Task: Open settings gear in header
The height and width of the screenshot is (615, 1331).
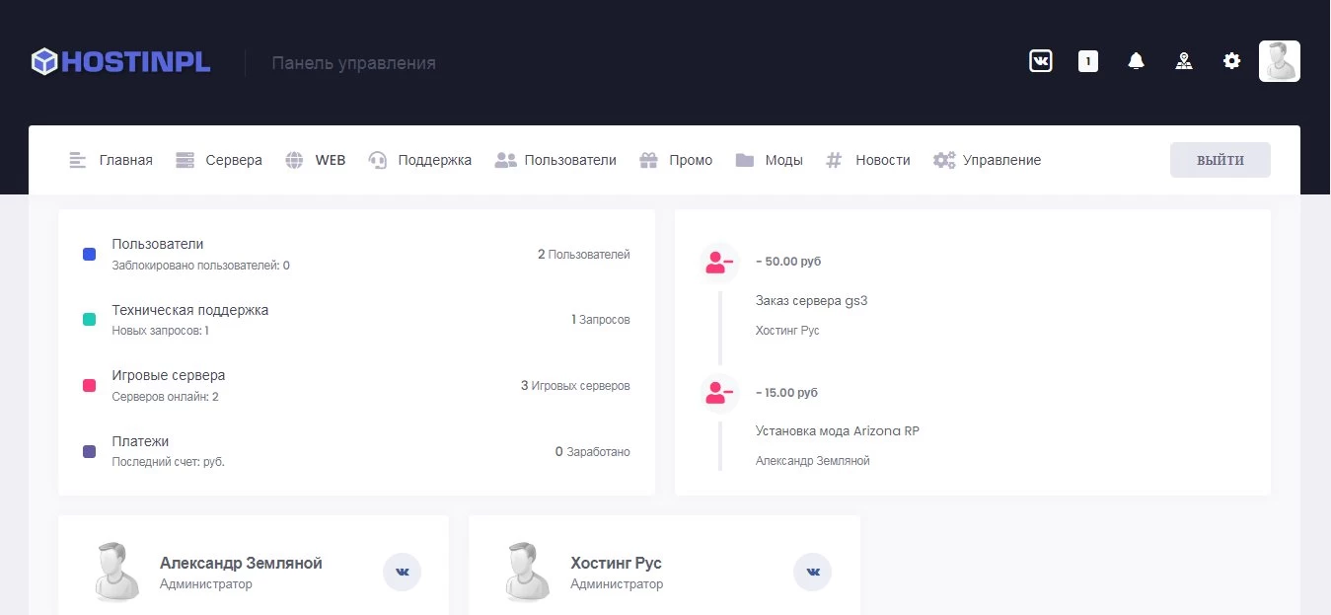Action: tap(1231, 61)
